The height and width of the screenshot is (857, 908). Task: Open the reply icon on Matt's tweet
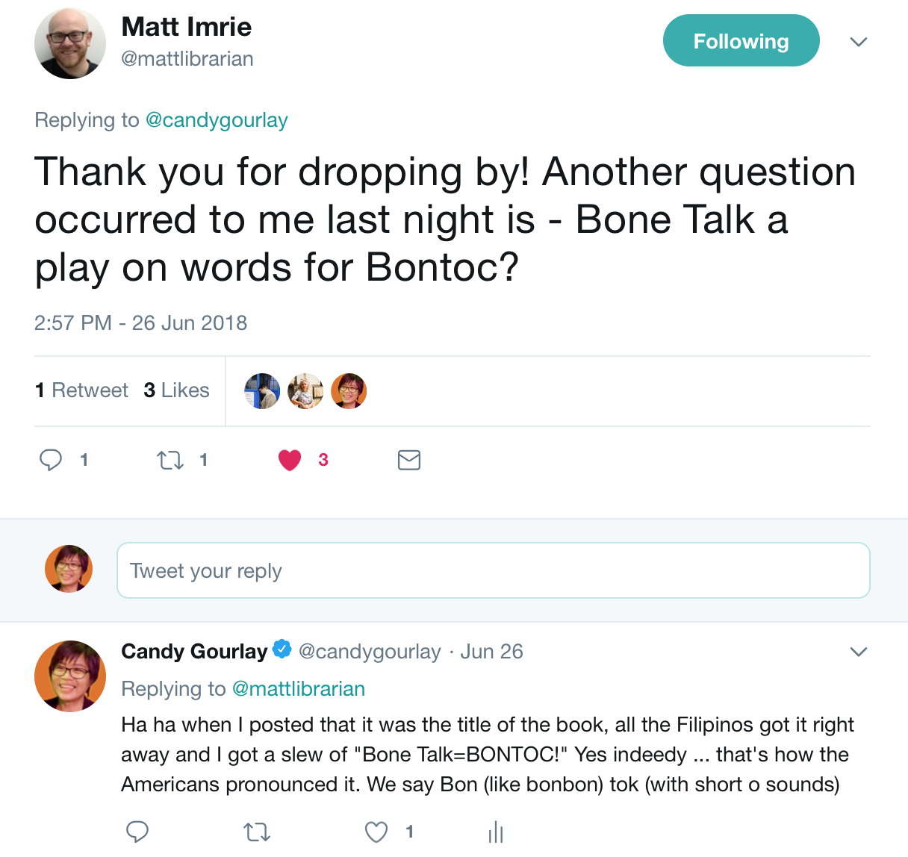(51, 460)
